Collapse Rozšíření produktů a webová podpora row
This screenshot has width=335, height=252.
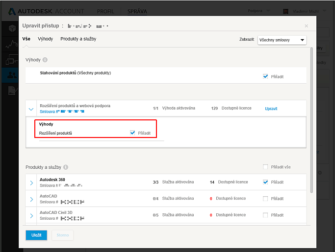click(x=31, y=109)
